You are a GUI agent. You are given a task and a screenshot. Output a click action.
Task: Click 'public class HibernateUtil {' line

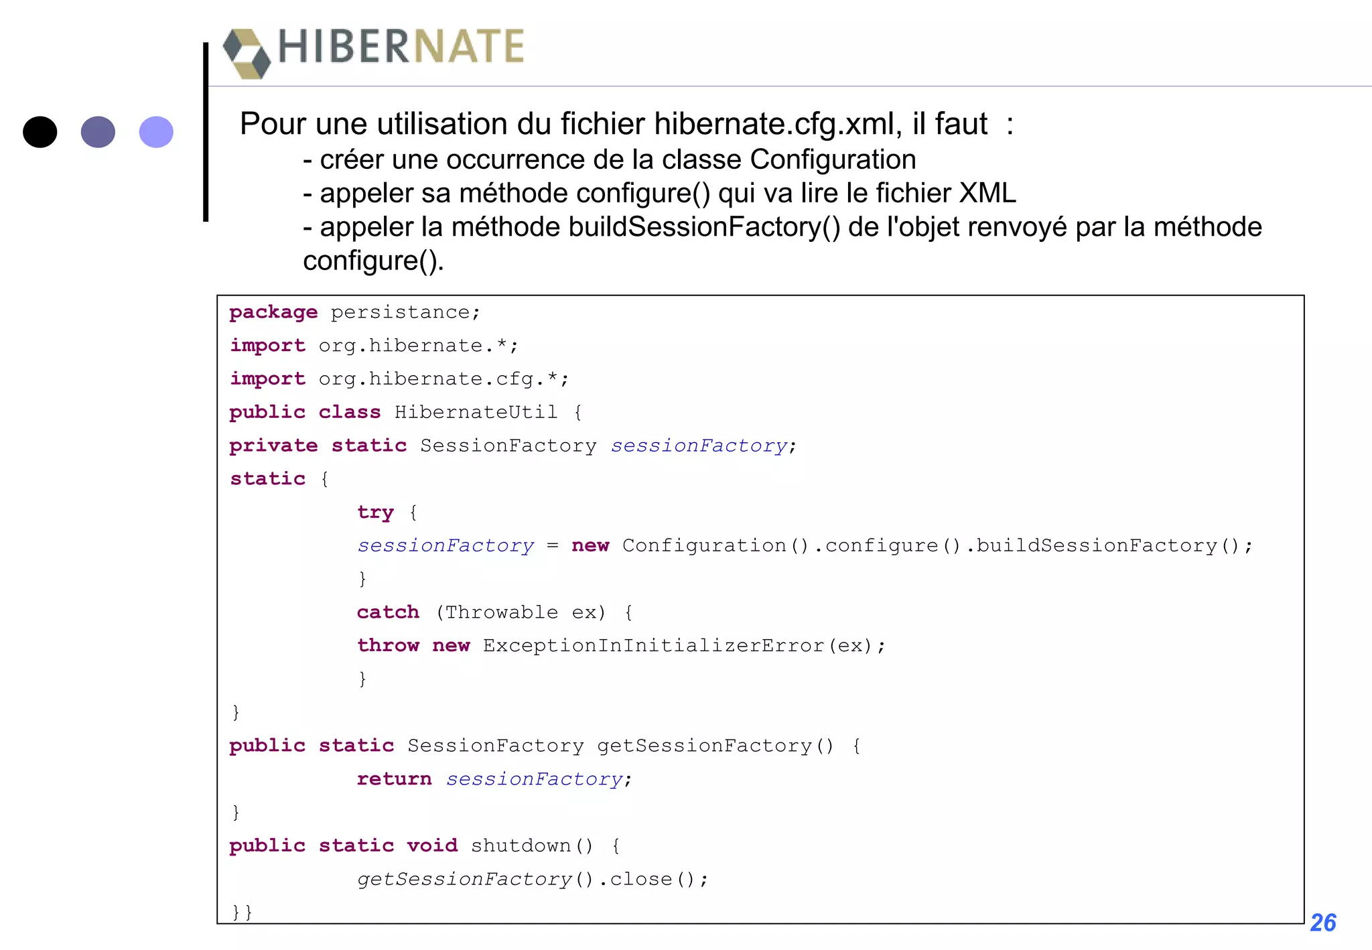[x=406, y=412]
